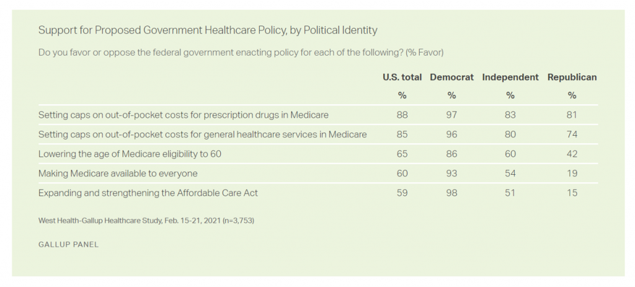Click the Republican column header
This screenshot has width=635, height=287.
point(572,77)
